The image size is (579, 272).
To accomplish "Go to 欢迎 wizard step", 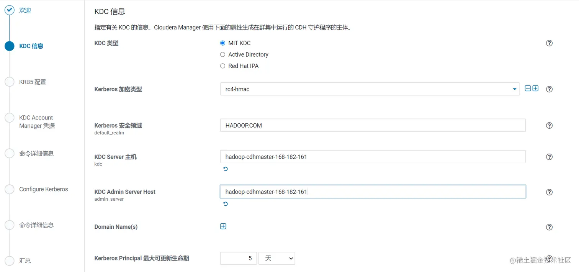I will click(25, 10).
